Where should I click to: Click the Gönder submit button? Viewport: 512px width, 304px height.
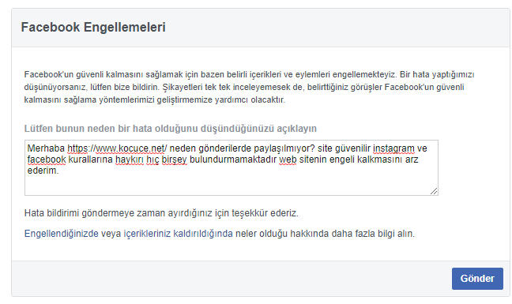(x=477, y=279)
